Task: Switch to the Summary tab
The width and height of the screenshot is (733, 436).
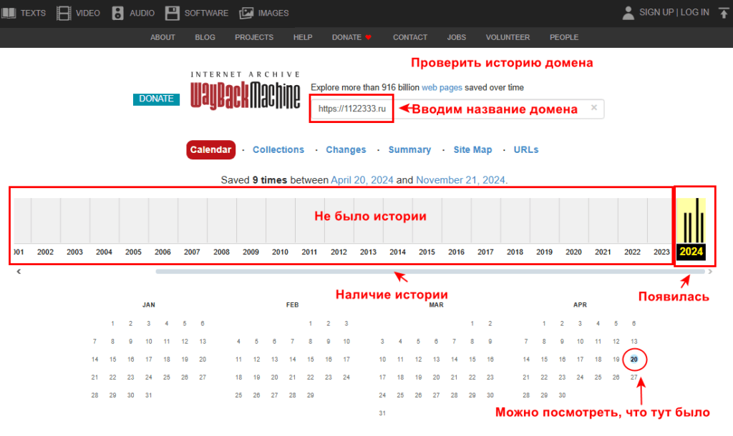Action: pos(409,150)
